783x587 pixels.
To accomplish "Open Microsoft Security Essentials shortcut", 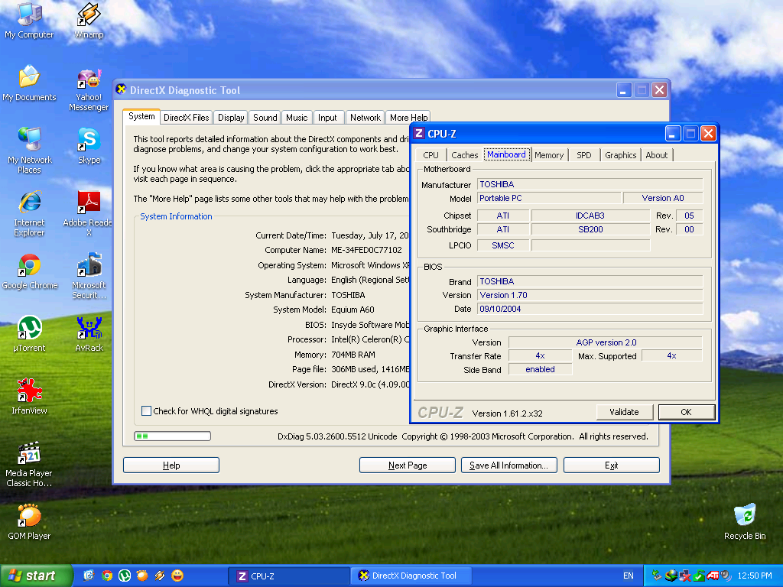I will point(89,275).
